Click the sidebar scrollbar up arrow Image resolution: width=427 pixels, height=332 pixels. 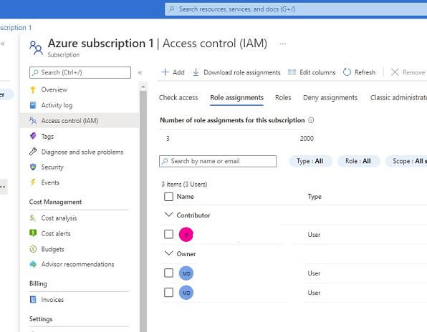click(143, 87)
